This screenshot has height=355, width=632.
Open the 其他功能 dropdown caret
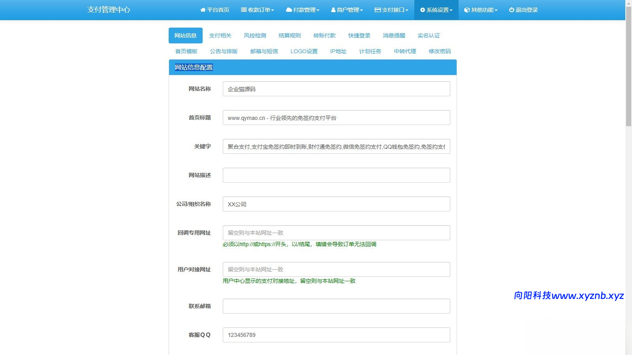[x=496, y=10]
